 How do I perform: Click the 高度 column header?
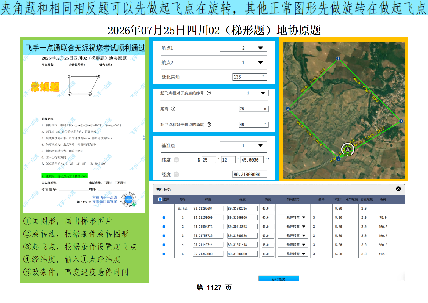268,199
